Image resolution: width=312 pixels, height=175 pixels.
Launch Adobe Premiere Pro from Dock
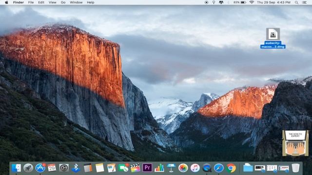(147, 168)
